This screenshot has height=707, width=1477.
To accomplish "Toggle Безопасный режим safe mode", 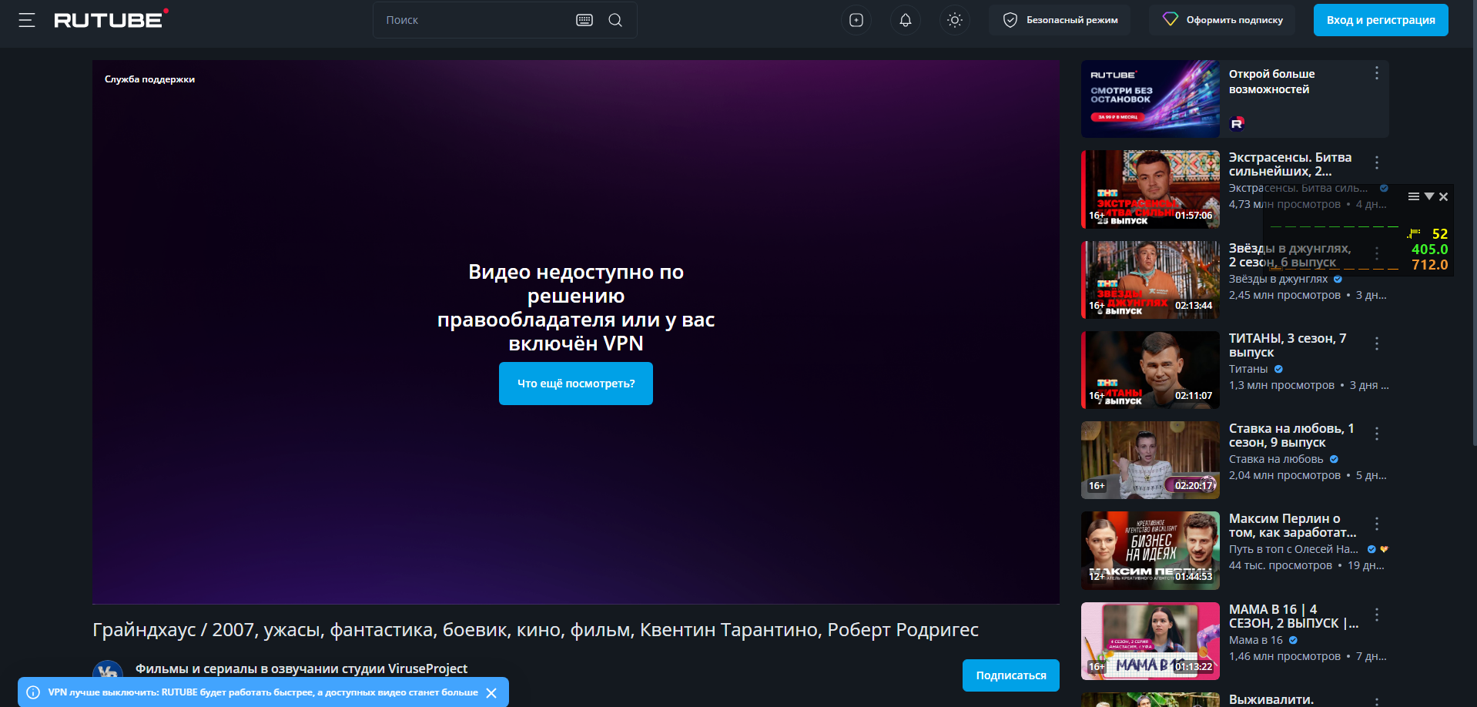I will tap(1060, 20).
